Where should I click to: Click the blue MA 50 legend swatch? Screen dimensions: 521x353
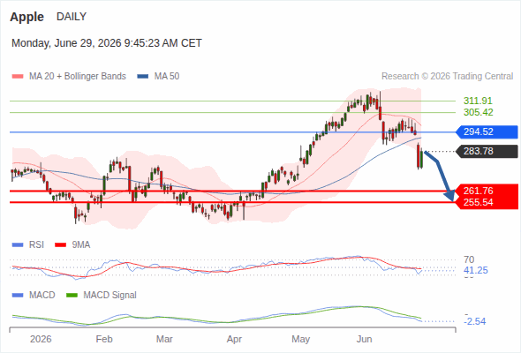[x=143, y=77]
